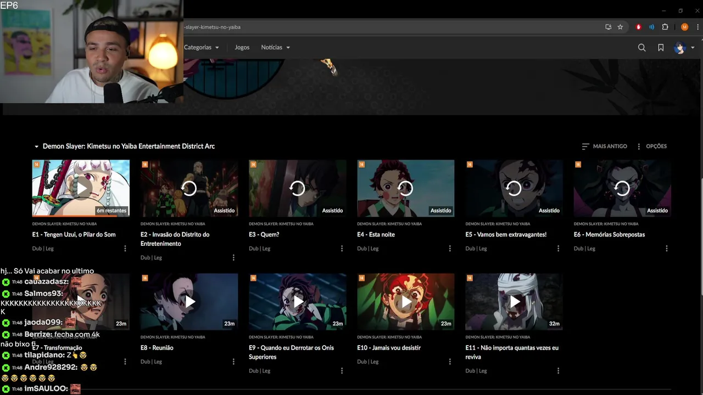Click series label above E2 title
Viewport: 703px width, 395px height.
[172, 224]
